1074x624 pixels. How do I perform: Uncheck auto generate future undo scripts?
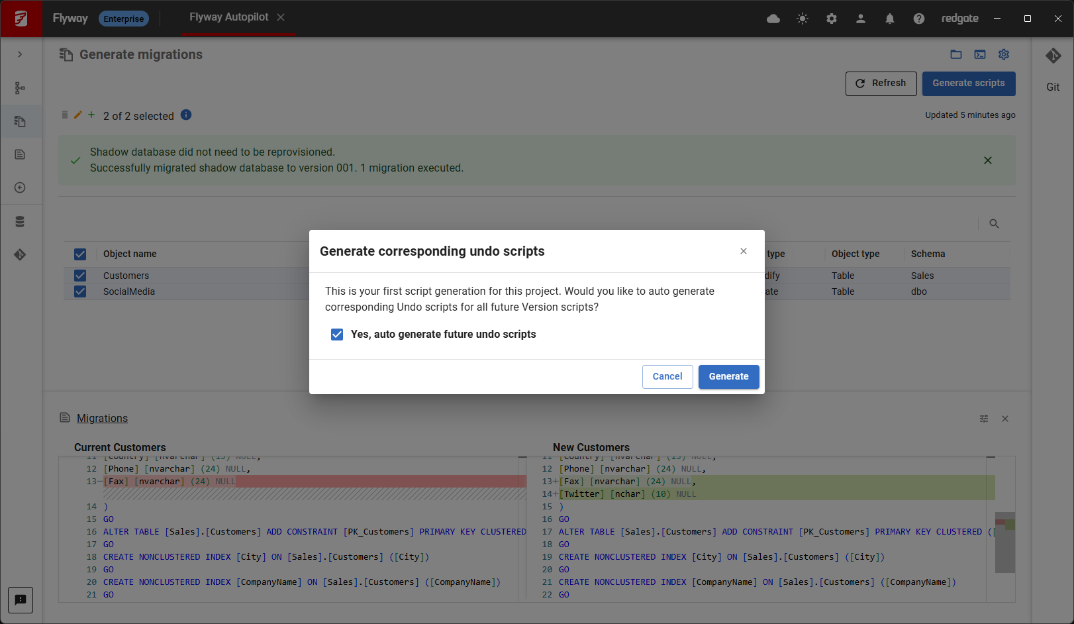pyautogui.click(x=337, y=335)
